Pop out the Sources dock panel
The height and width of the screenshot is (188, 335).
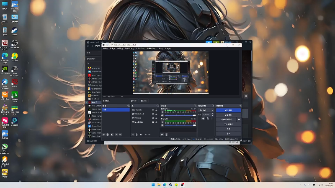coord(157,106)
